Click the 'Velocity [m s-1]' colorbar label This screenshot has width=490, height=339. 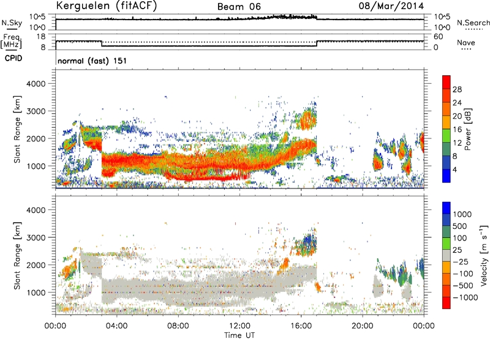(x=484, y=255)
